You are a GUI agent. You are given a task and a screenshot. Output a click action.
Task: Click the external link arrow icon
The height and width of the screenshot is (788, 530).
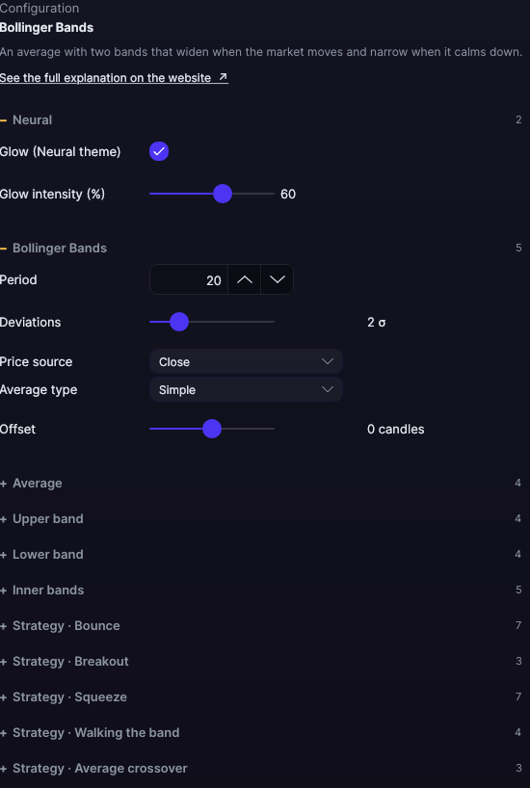pyautogui.click(x=223, y=77)
